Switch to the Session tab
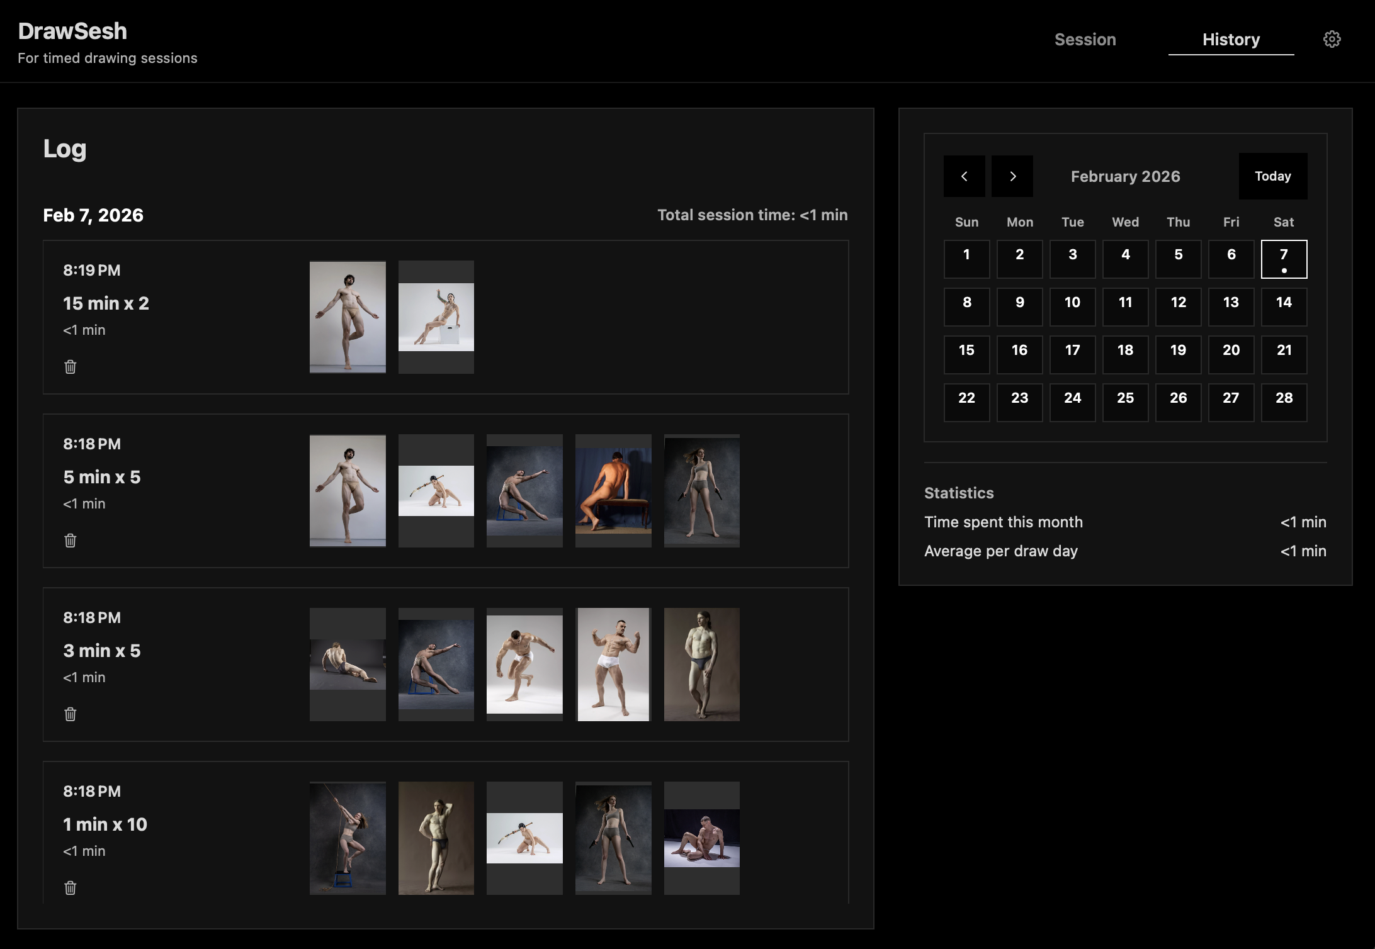This screenshot has width=1375, height=949. 1085,40
